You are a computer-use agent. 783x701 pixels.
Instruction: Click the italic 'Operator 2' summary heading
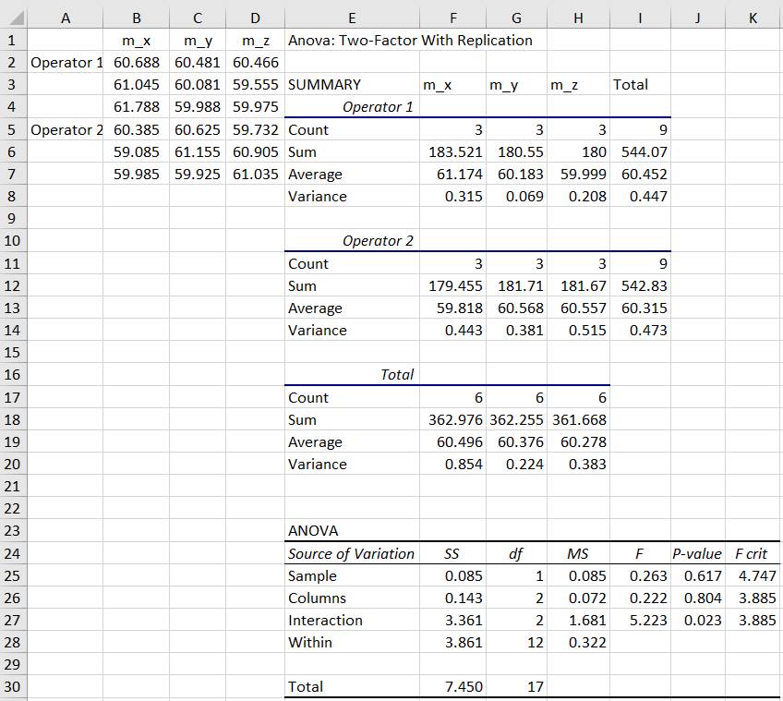click(378, 241)
